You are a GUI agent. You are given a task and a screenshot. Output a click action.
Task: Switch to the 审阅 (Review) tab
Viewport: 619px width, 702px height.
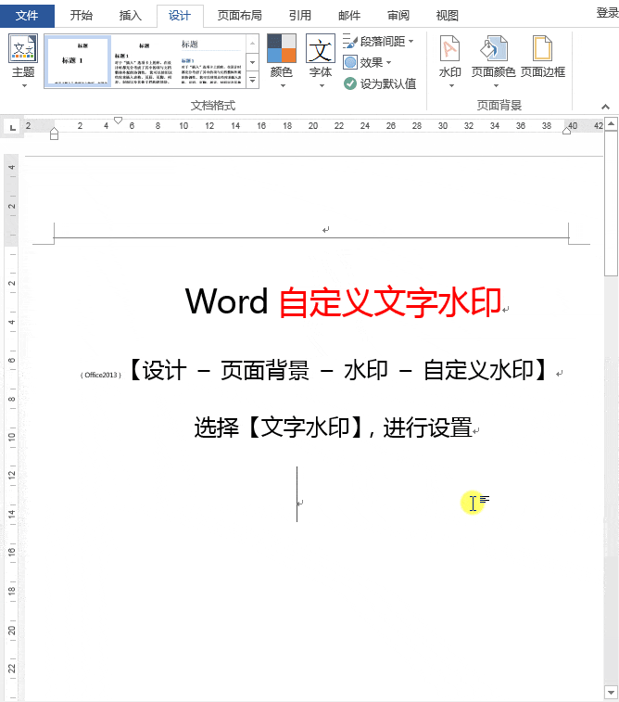(398, 16)
